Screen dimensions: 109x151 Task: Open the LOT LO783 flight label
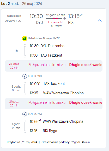point(35,114)
